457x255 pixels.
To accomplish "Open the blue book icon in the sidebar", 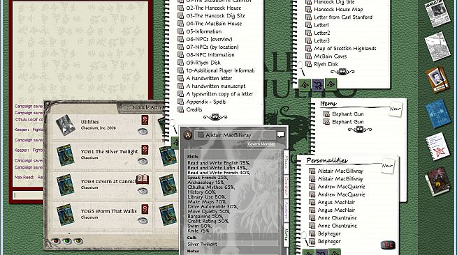I will point(437,114).
